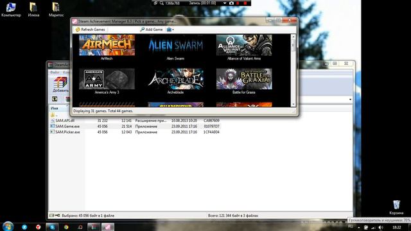Open the Корзина recycle bin icon

click(396, 207)
